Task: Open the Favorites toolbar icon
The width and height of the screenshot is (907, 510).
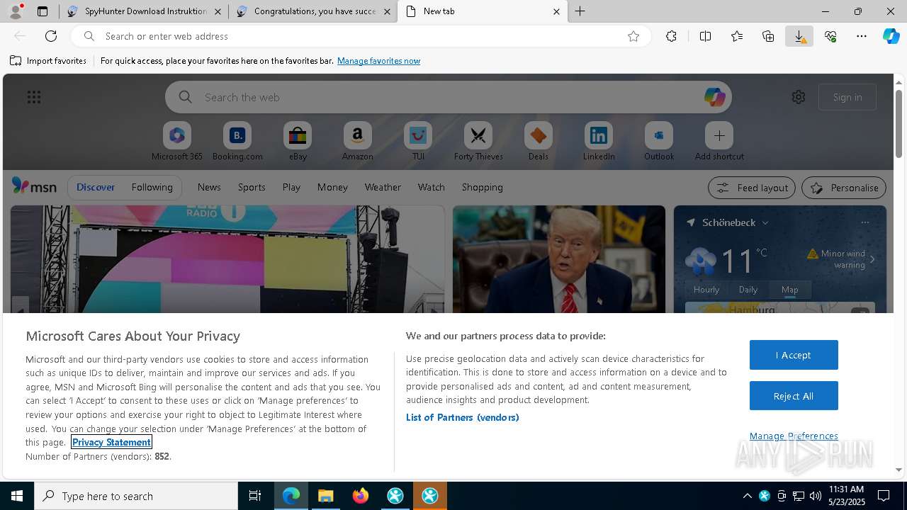Action: pos(737,36)
